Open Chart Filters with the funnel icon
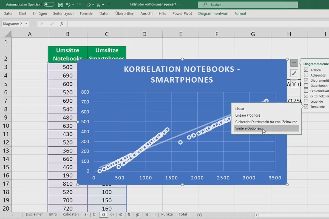This screenshot has width=329, height=219. coord(294,83)
